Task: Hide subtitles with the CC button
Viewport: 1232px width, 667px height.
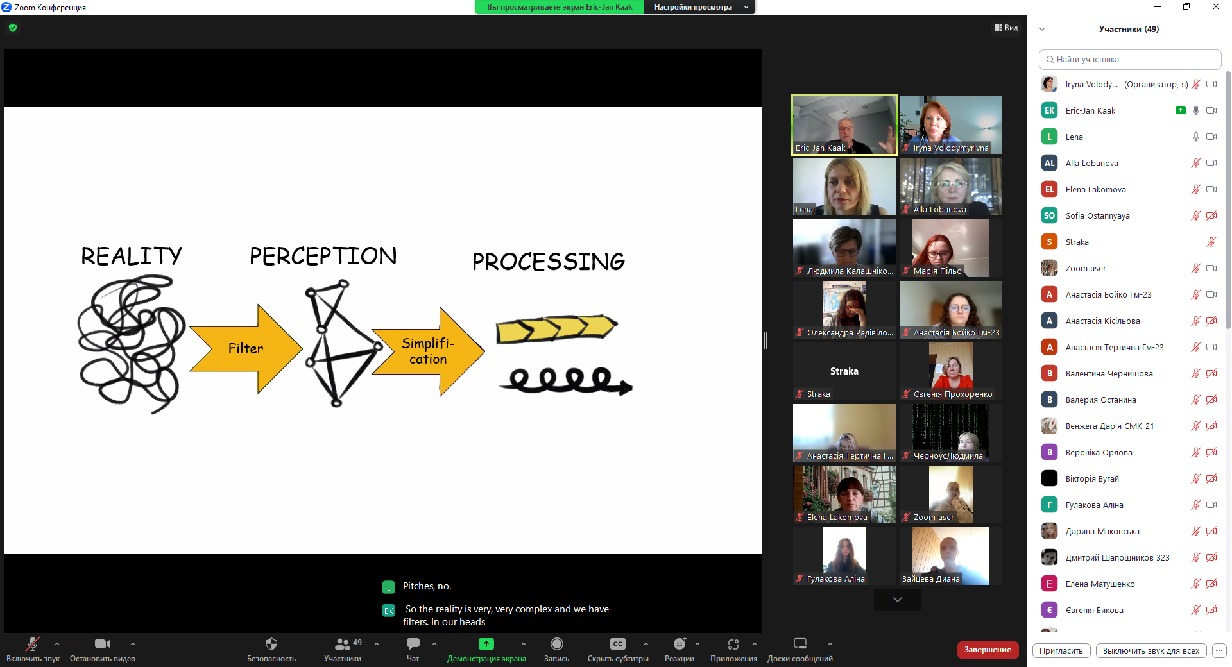Action: tap(617, 644)
